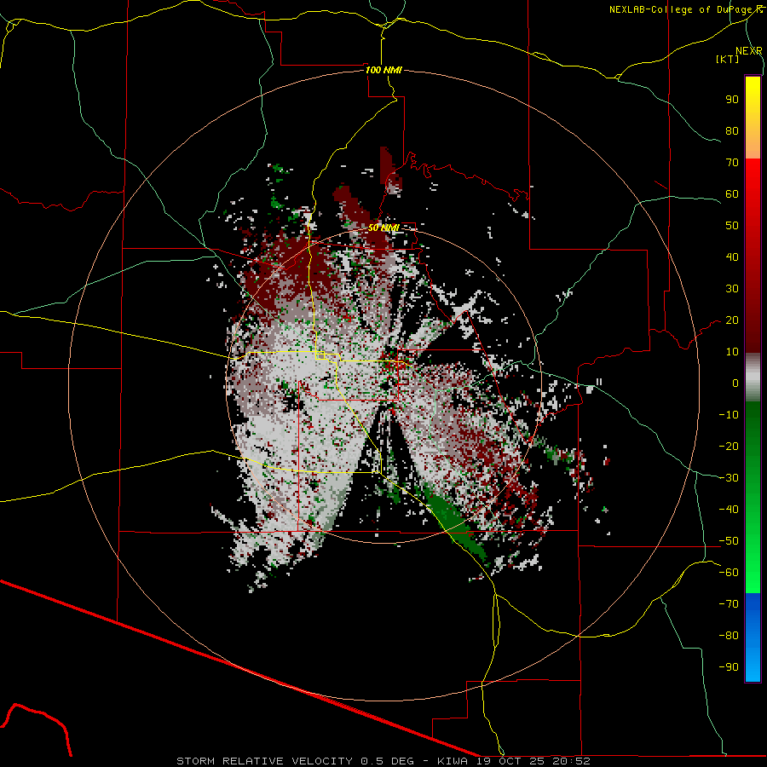Click the 30 value on velocity scale
Screen dimensions: 767x767
tap(732, 289)
